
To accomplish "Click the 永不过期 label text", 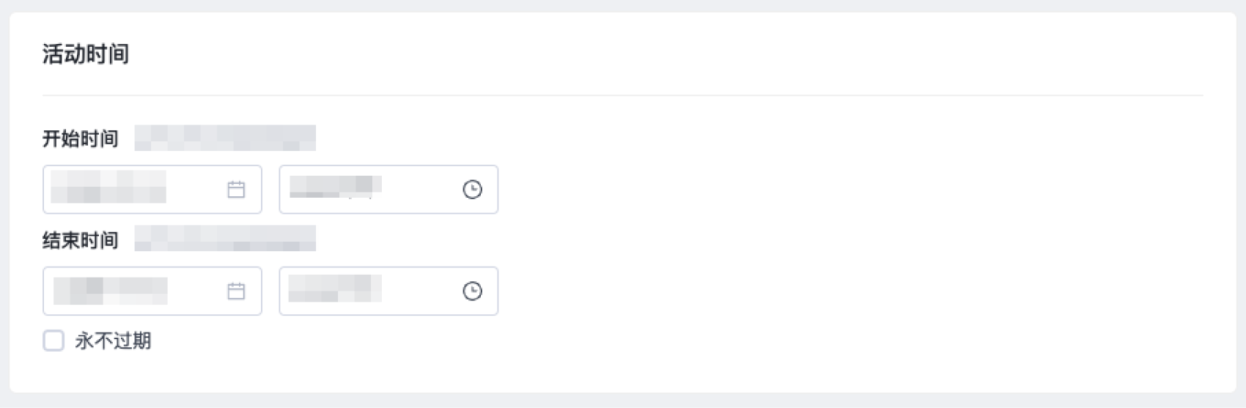I will click(113, 341).
